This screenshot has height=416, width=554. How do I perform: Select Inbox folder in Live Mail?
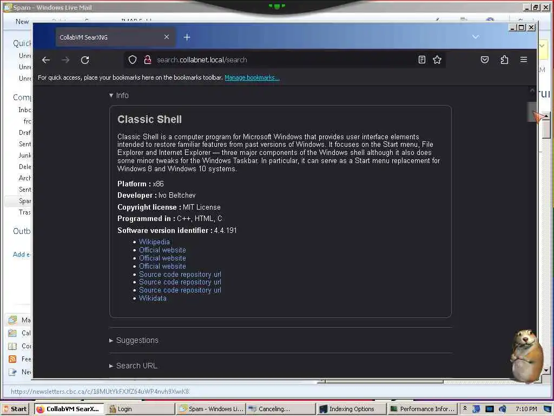25,110
